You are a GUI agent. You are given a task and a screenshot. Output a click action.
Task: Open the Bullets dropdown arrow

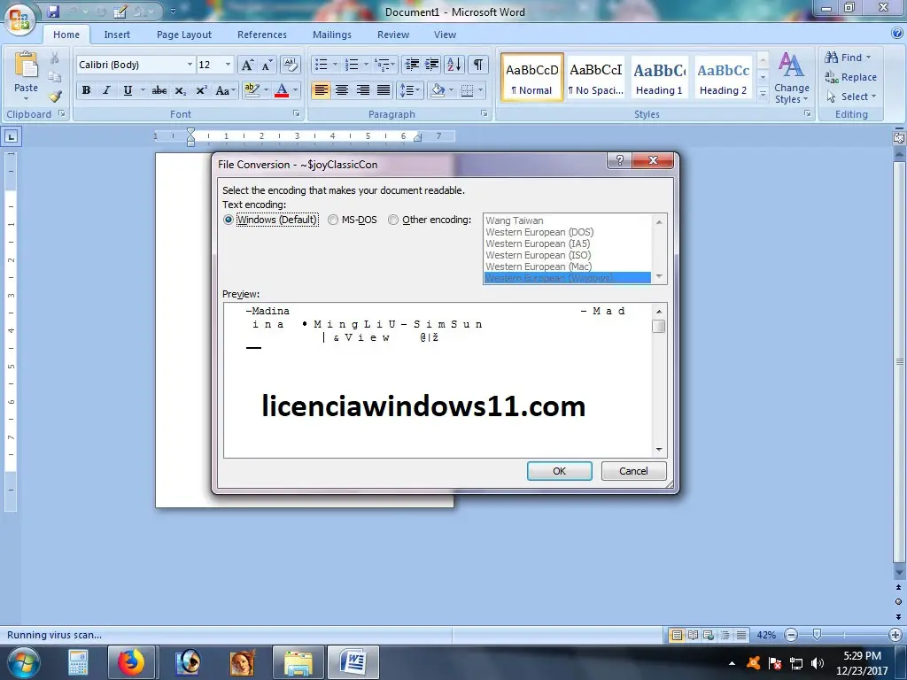(x=336, y=65)
